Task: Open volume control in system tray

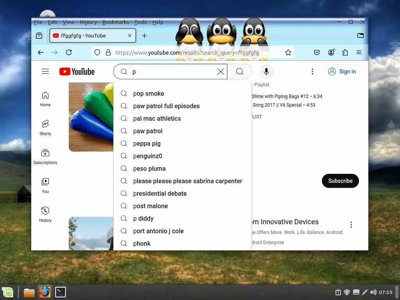Action: (x=373, y=292)
